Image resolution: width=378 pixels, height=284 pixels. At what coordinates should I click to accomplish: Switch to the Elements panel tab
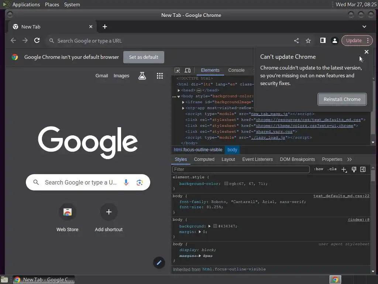210,70
